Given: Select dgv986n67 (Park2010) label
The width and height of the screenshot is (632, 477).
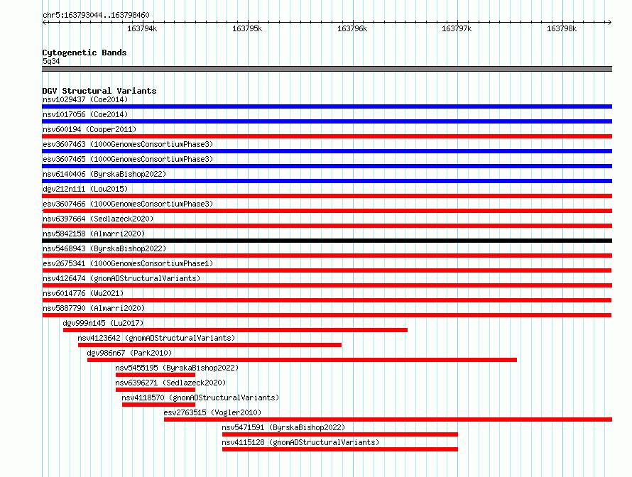Looking at the screenshot, I should click(129, 353).
